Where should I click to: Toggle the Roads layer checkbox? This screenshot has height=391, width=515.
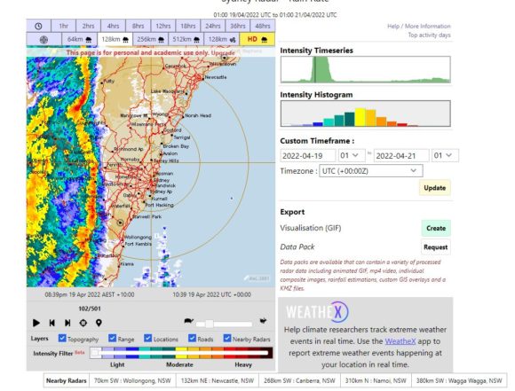pos(192,338)
